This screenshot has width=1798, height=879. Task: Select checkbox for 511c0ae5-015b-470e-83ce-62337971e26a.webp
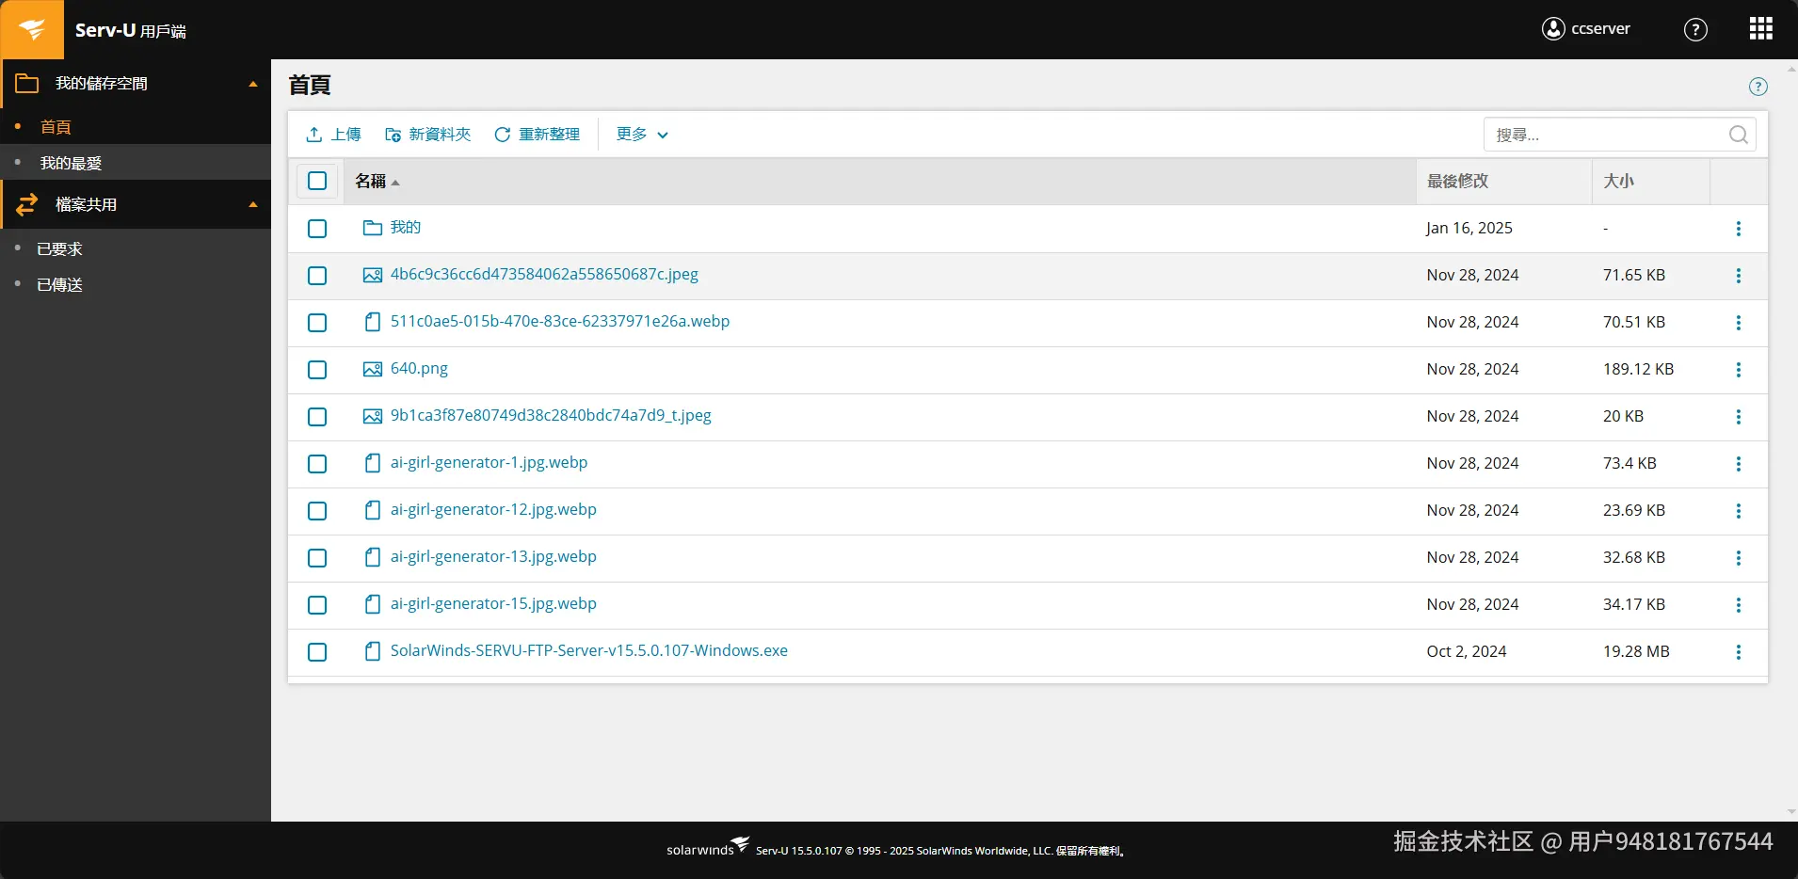(317, 323)
